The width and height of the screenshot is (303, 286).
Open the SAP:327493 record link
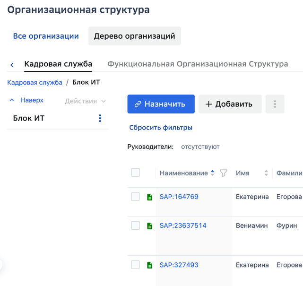[179, 265]
